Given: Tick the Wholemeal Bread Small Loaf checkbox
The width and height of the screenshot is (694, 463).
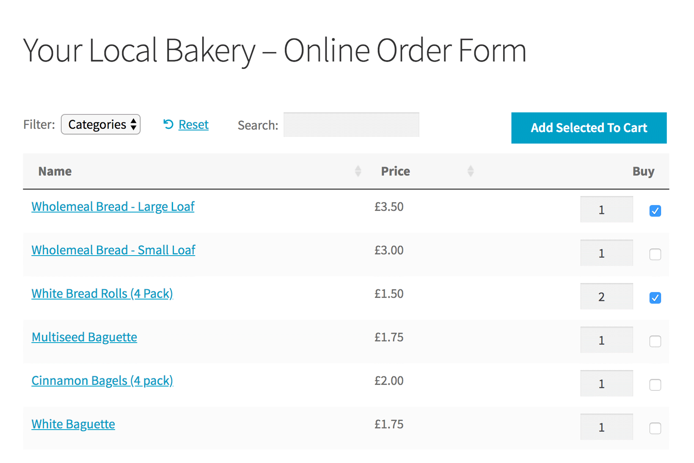Looking at the screenshot, I should click(x=655, y=254).
